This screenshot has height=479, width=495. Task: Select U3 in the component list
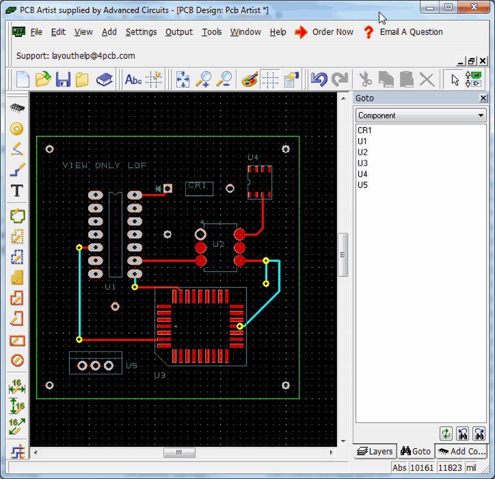tap(421, 163)
